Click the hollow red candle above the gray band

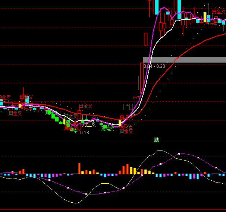tap(145, 39)
